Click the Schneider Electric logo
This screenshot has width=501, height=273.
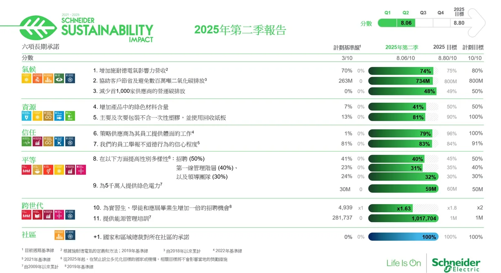click(x=455, y=264)
